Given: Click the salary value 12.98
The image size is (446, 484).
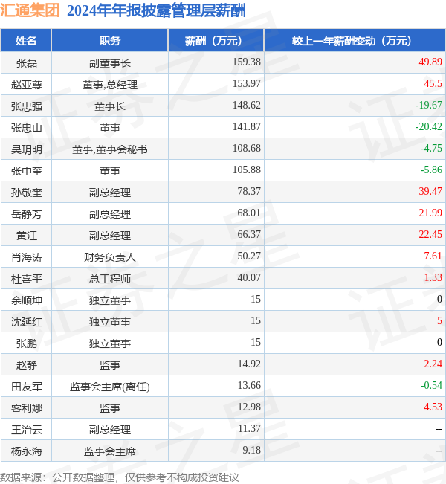Looking at the screenshot, I should tap(249, 407).
